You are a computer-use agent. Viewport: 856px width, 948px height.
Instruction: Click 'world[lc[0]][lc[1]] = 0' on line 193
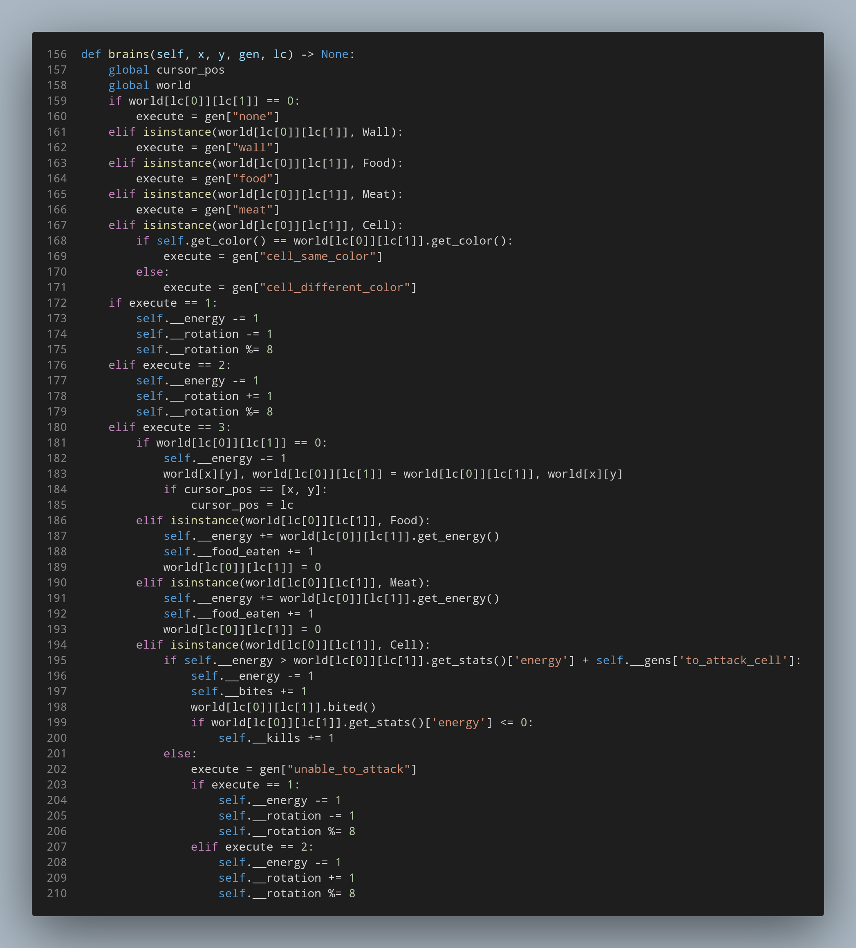pyautogui.click(x=242, y=629)
